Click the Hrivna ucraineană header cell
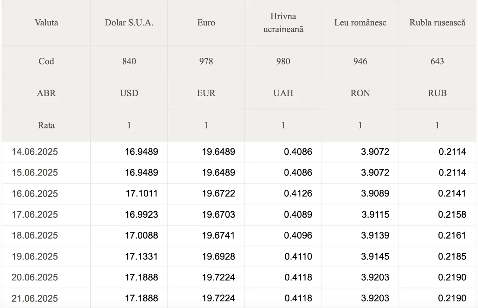478x308 pixels. click(x=283, y=23)
